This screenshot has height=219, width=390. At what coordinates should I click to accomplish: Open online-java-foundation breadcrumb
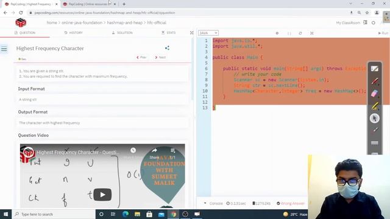click(82, 23)
